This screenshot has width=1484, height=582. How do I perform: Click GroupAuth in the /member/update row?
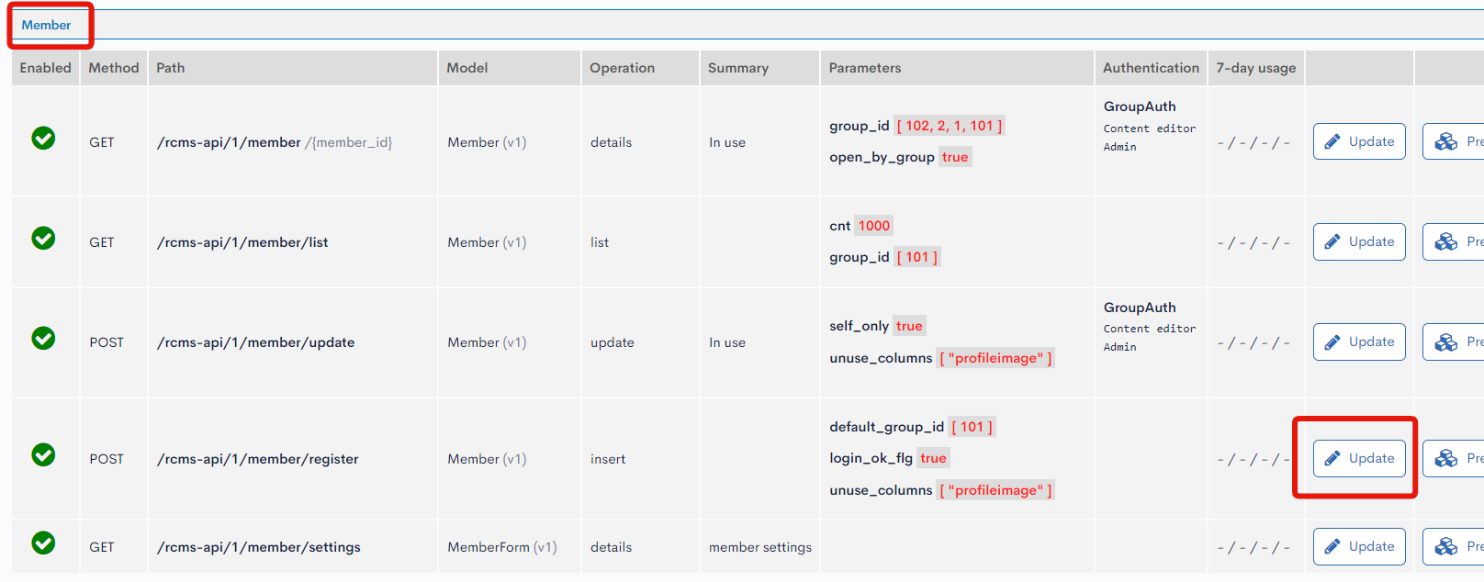point(1140,308)
